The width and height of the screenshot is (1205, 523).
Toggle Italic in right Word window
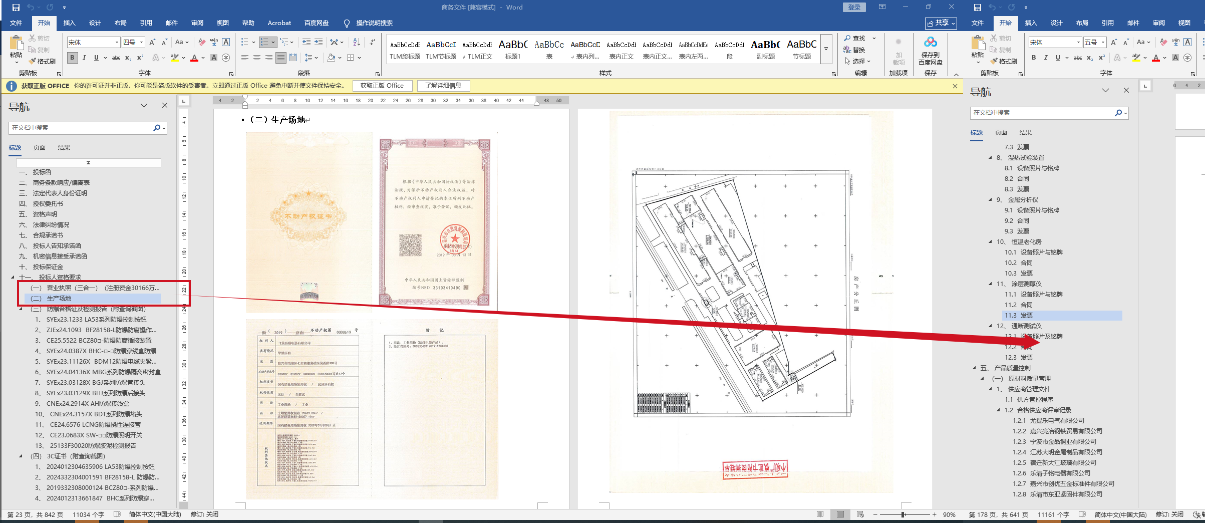pos(1046,58)
